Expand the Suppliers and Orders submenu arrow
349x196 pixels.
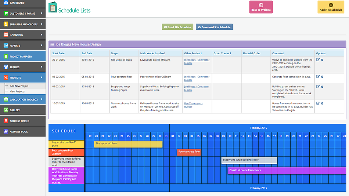42,24
